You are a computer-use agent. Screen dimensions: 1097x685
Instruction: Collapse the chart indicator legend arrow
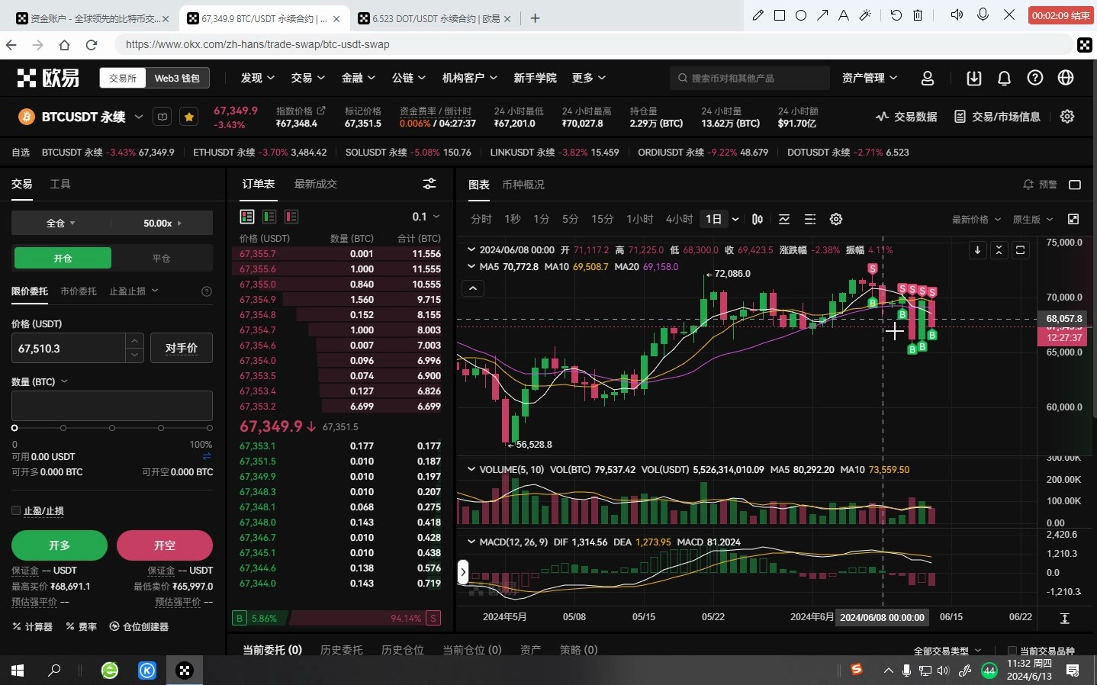point(473,288)
